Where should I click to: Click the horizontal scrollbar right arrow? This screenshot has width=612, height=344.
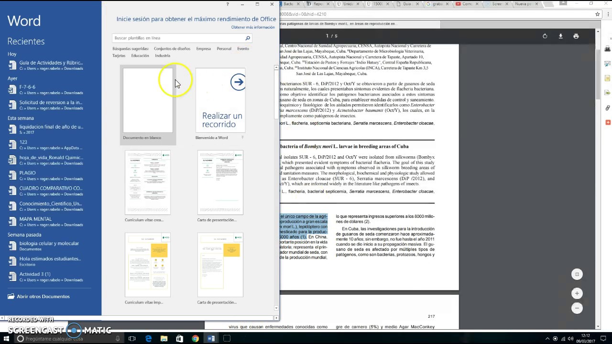pos(276,318)
